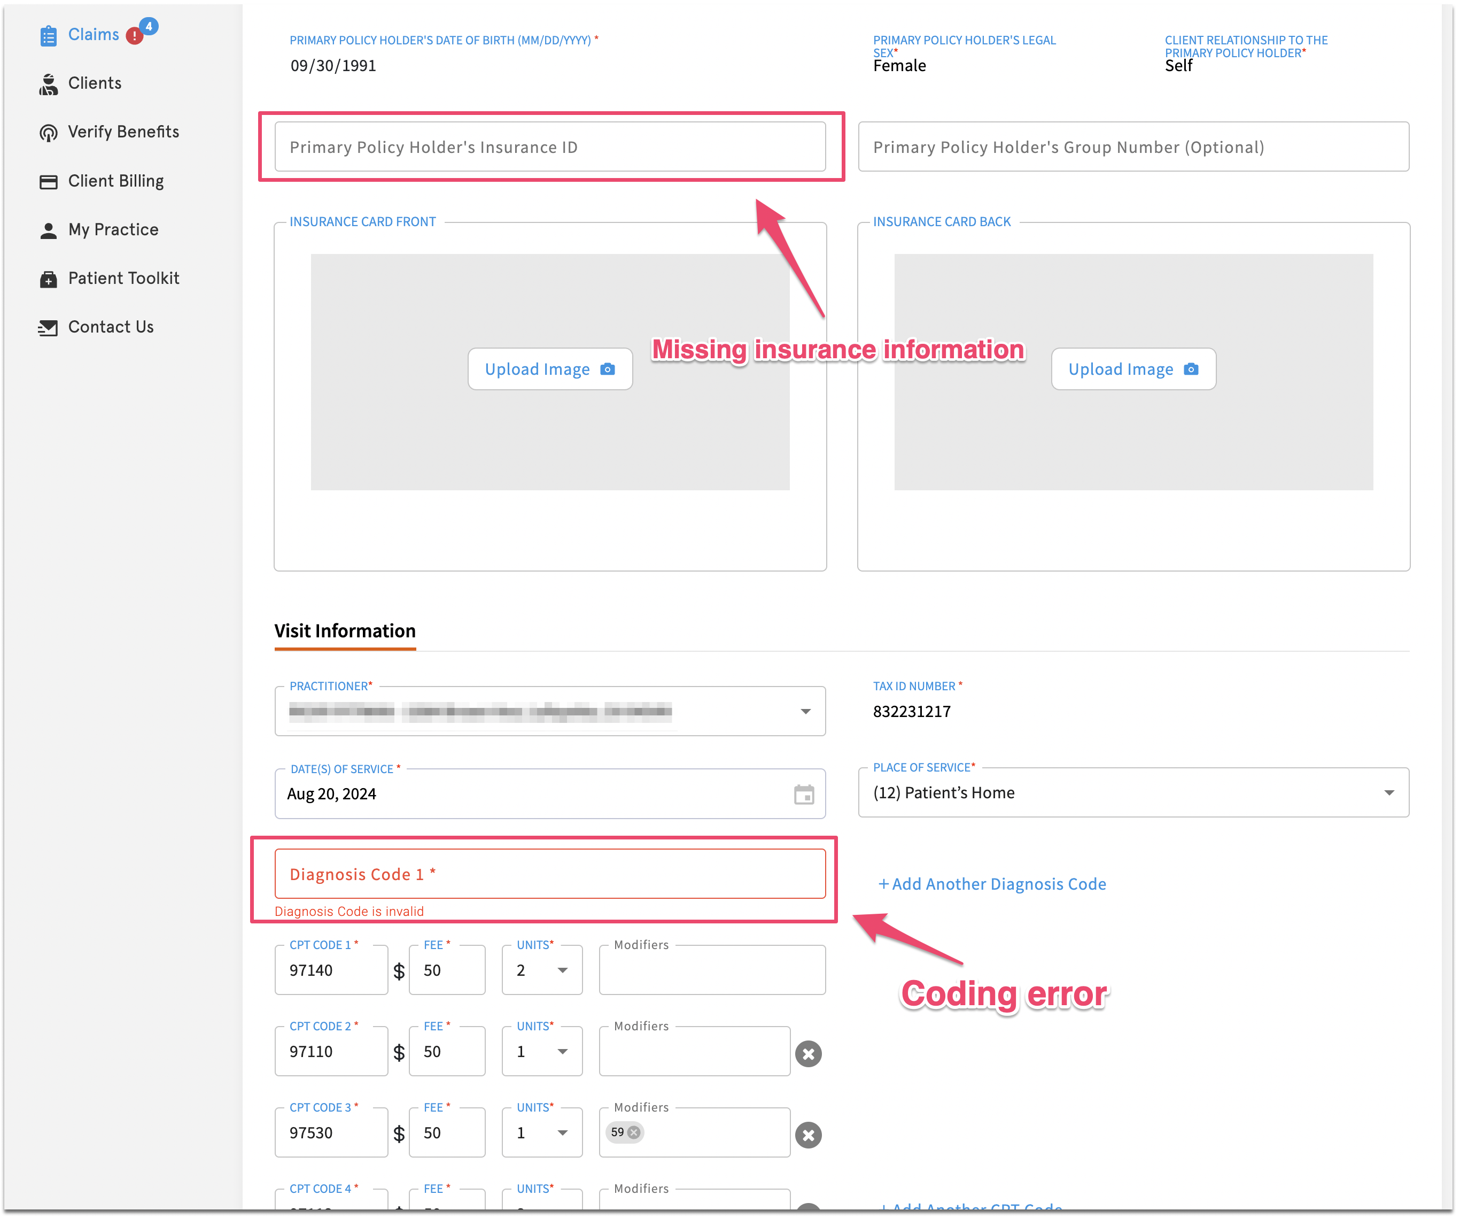Open the Place of Service dropdown
This screenshot has height=1218, width=1460.
[x=1389, y=793]
